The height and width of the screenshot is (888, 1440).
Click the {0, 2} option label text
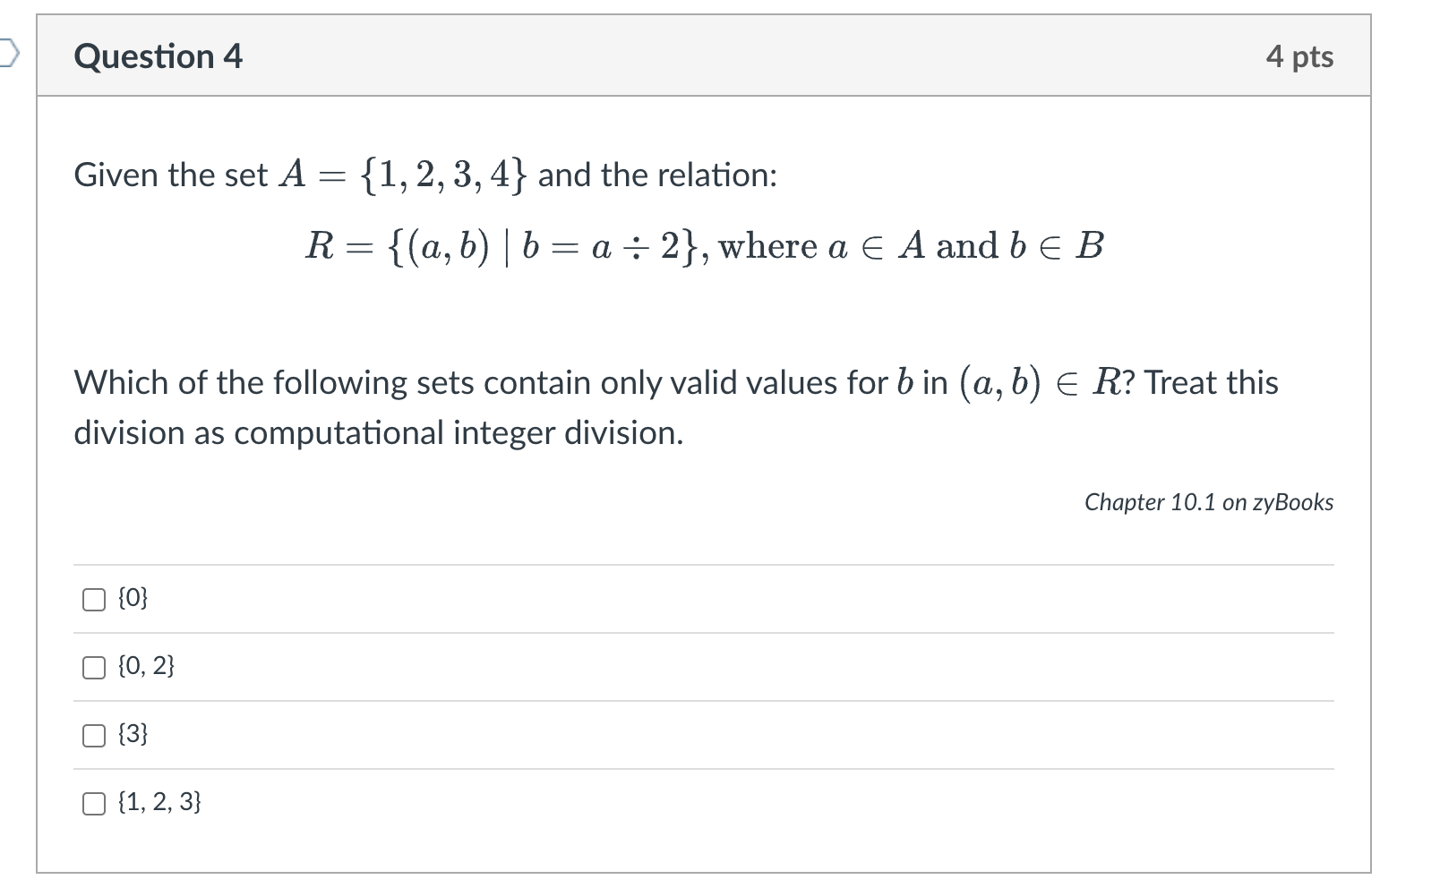point(143,665)
